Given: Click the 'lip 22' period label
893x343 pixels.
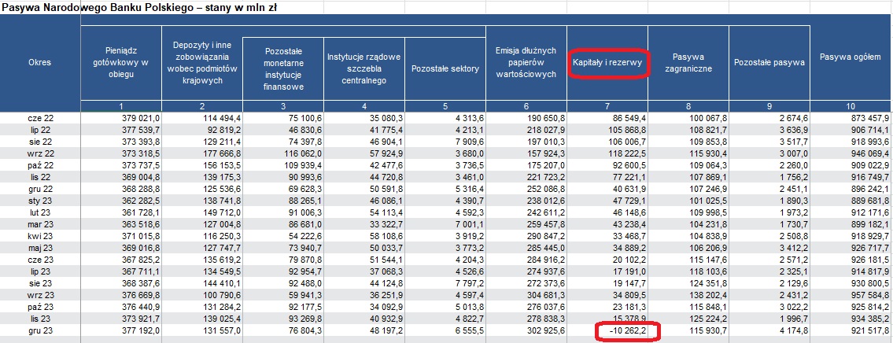Looking at the screenshot, I should (40, 129).
